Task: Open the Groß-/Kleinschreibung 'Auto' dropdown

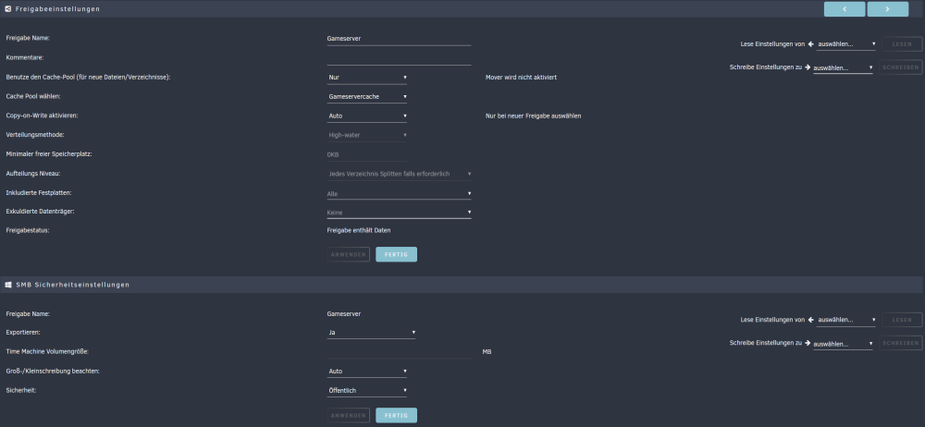Action: point(367,371)
